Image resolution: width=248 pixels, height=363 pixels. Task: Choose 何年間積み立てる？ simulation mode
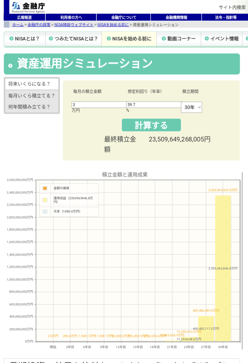(32, 107)
